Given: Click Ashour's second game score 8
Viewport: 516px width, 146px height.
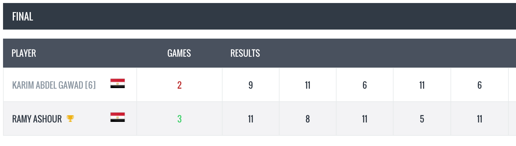Looking at the screenshot, I should 308,119.
